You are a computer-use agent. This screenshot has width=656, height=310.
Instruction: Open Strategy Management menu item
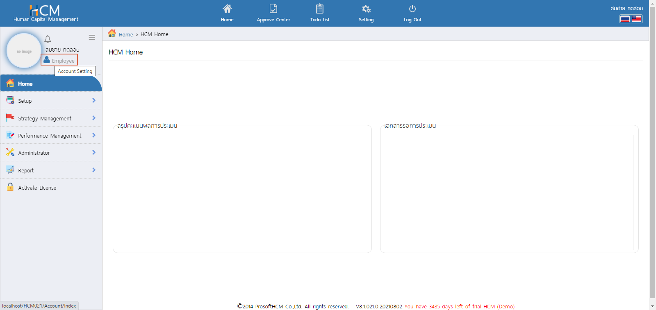pos(51,118)
